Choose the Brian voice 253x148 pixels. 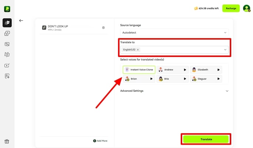(139, 79)
